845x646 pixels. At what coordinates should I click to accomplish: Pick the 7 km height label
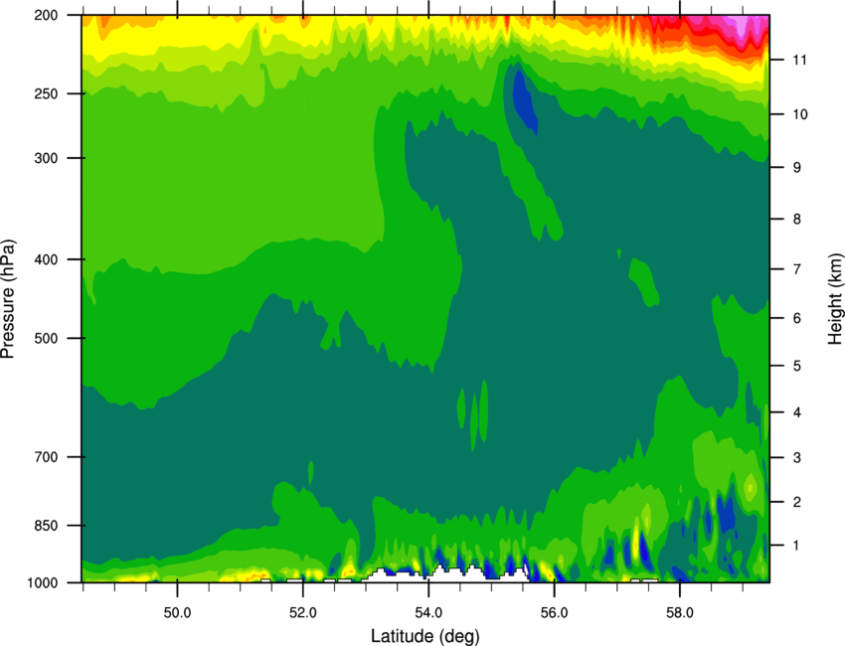[x=797, y=269]
